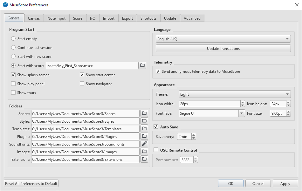Viewport: 302px width, 191px height.
Task: Browse for the Extensions folder
Action: tap(144, 159)
